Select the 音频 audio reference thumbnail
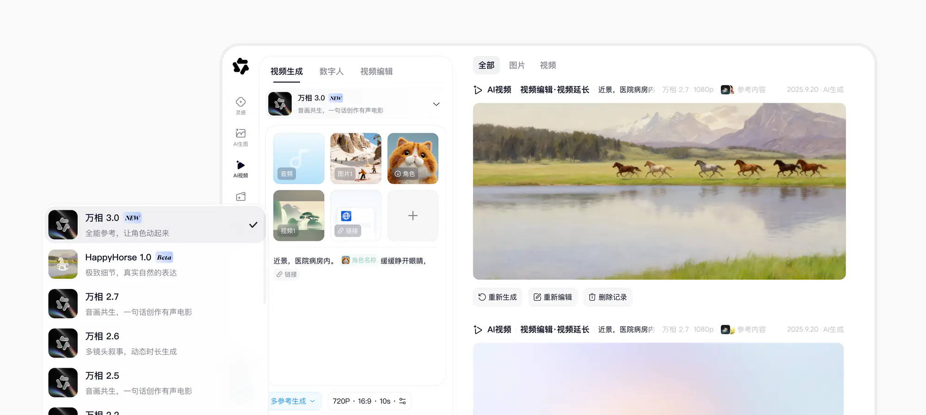This screenshot has width=926, height=415. pyautogui.click(x=299, y=158)
